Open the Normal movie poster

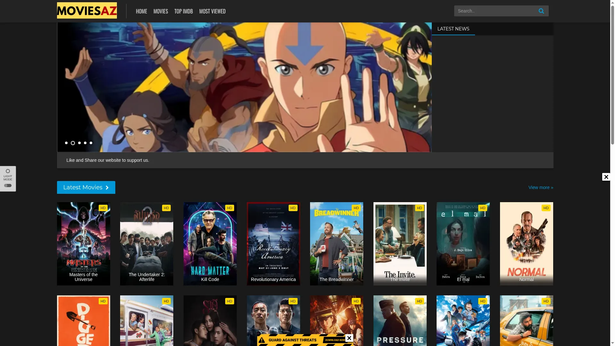pos(527,243)
